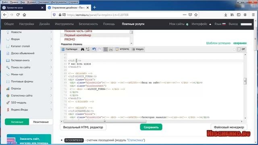Open the Общее panel menu
This screenshot has height=145, width=258.
click(9, 24)
